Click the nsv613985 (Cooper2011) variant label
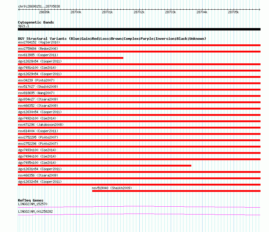This screenshot has height=232, width=269. point(38,55)
